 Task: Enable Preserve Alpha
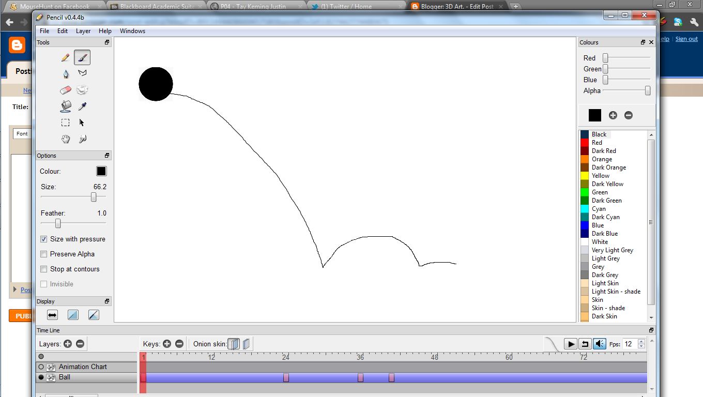point(43,254)
